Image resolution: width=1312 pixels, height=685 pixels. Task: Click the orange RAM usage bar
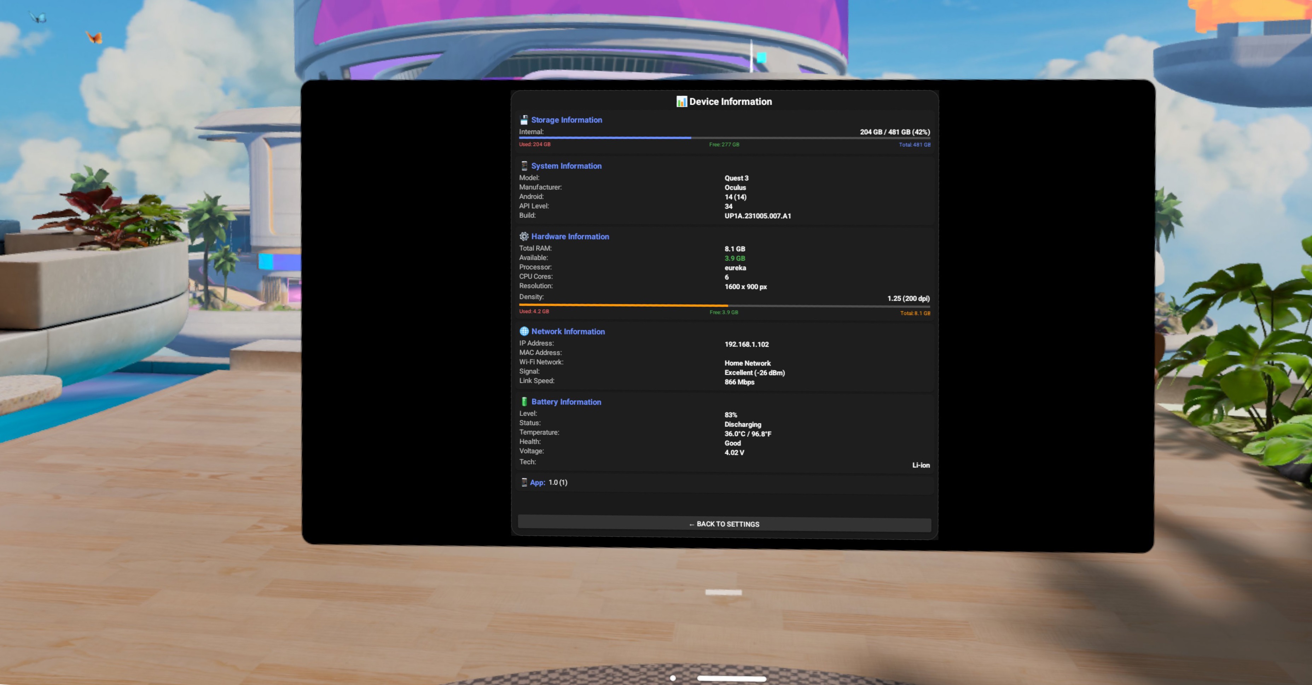point(724,306)
